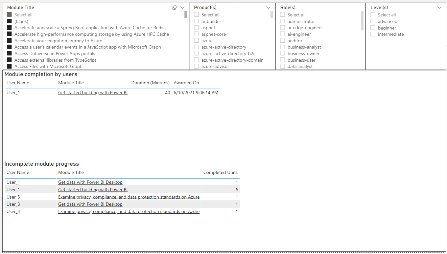Check the administrator role checkbox
The height and width of the screenshot is (254, 447).
(282, 21)
